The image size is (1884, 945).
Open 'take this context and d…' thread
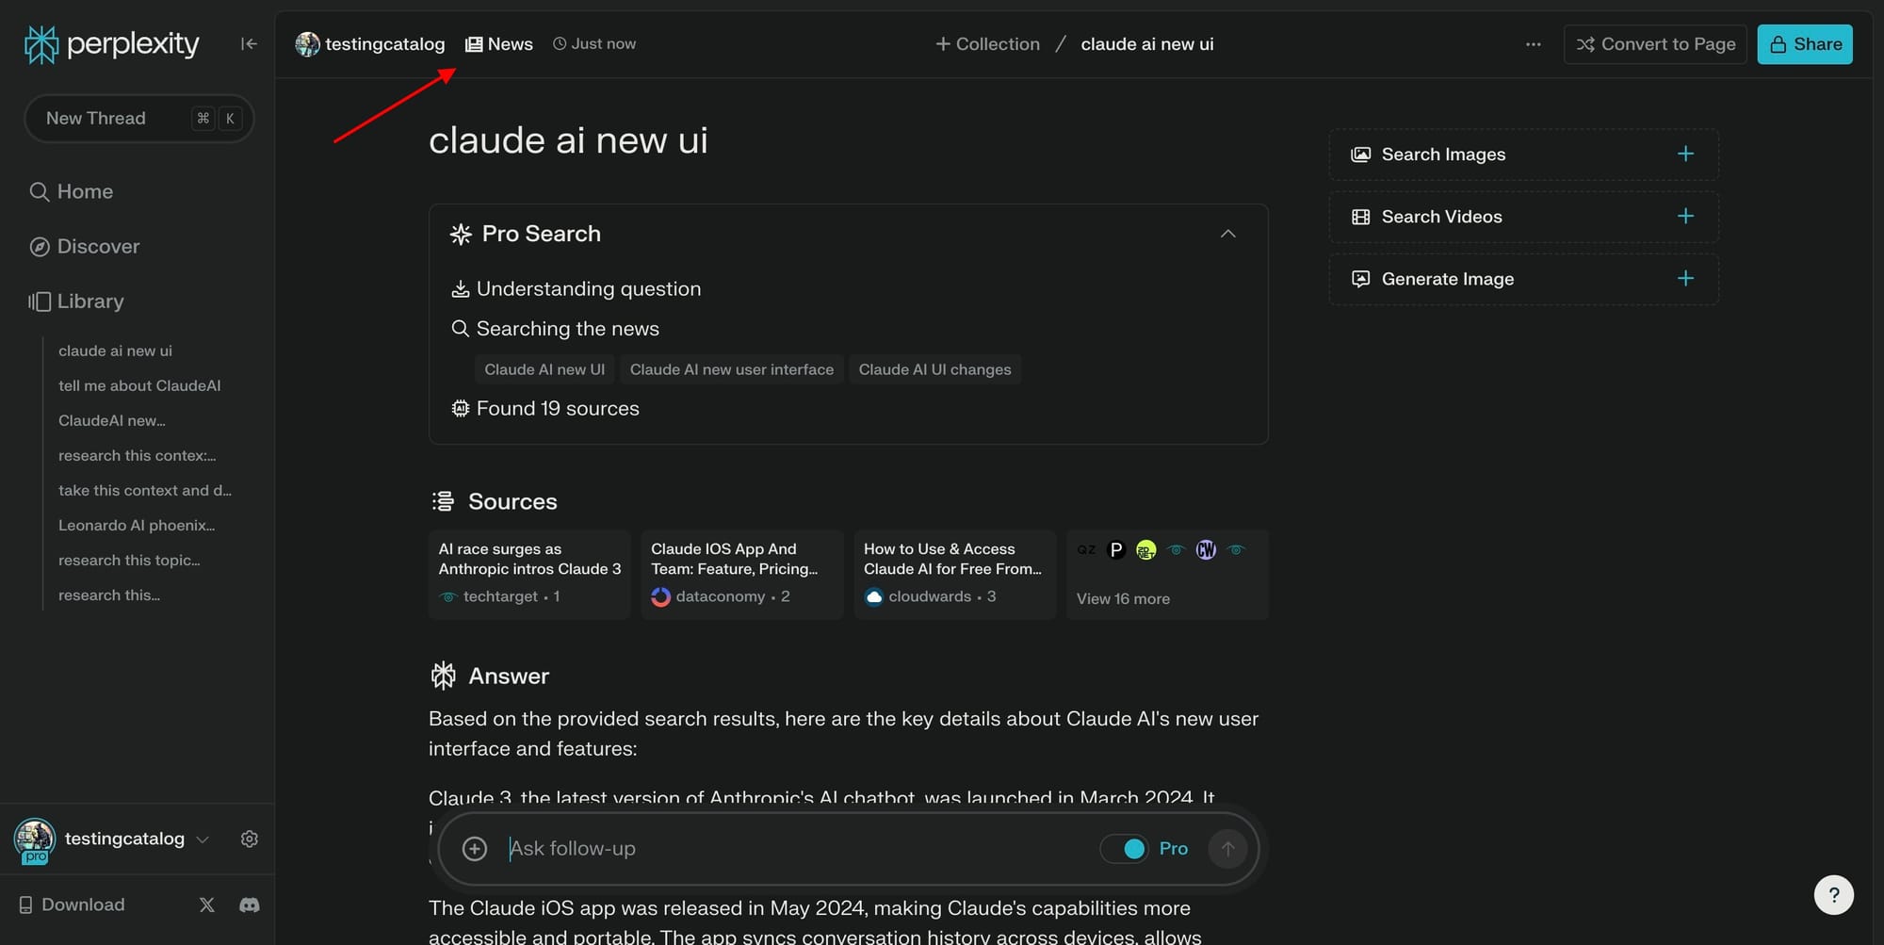click(145, 490)
